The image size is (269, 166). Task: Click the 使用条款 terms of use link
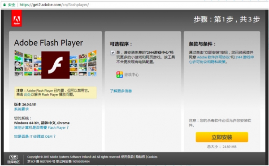pos(127,157)
